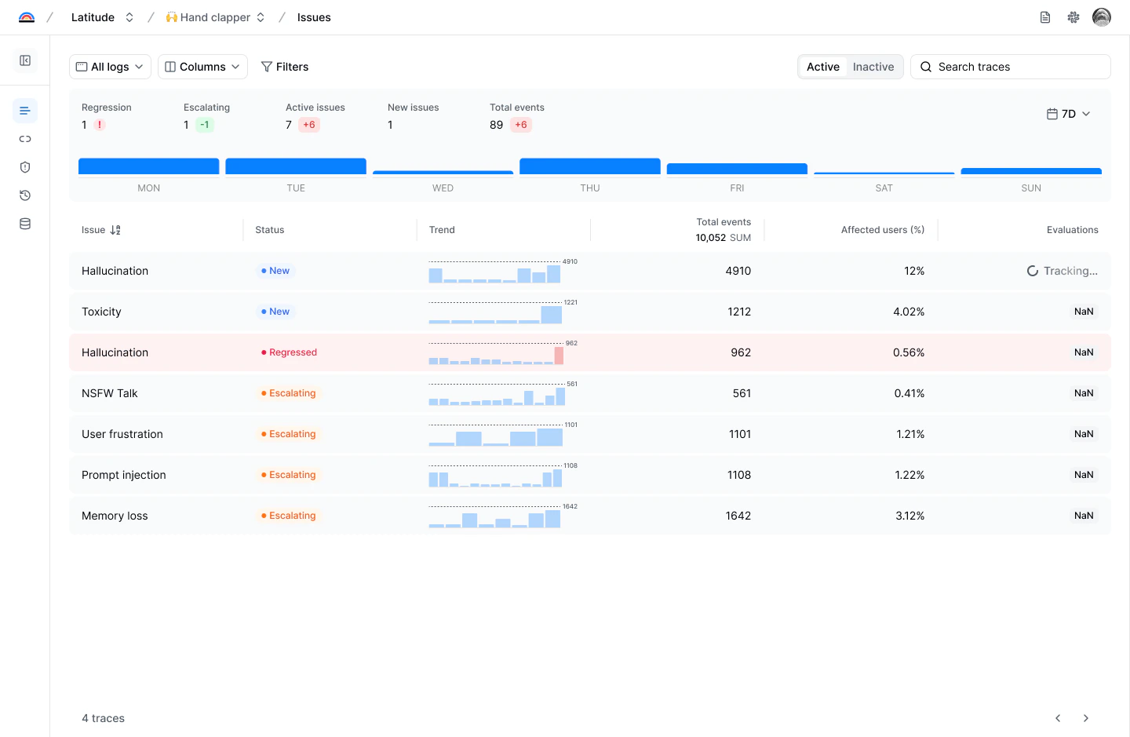This screenshot has width=1130, height=737.
Task: Switch to the Inactive issues tab
Action: click(873, 67)
